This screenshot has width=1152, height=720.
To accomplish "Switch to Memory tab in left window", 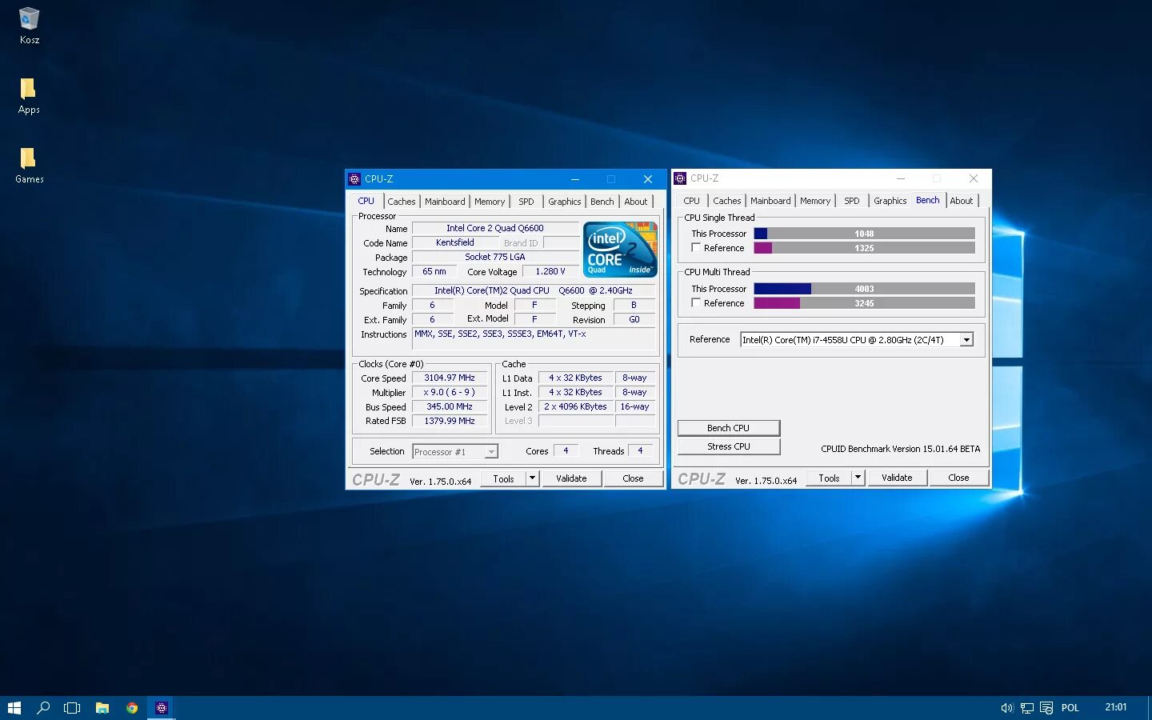I will pyautogui.click(x=490, y=202).
